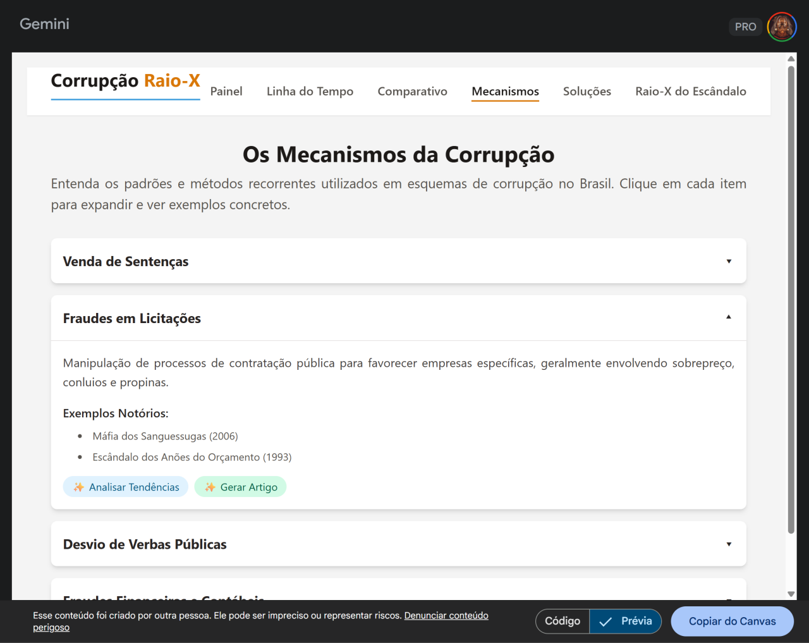The image size is (809, 643).
Task: Switch to Prévia view
Action: coord(636,622)
